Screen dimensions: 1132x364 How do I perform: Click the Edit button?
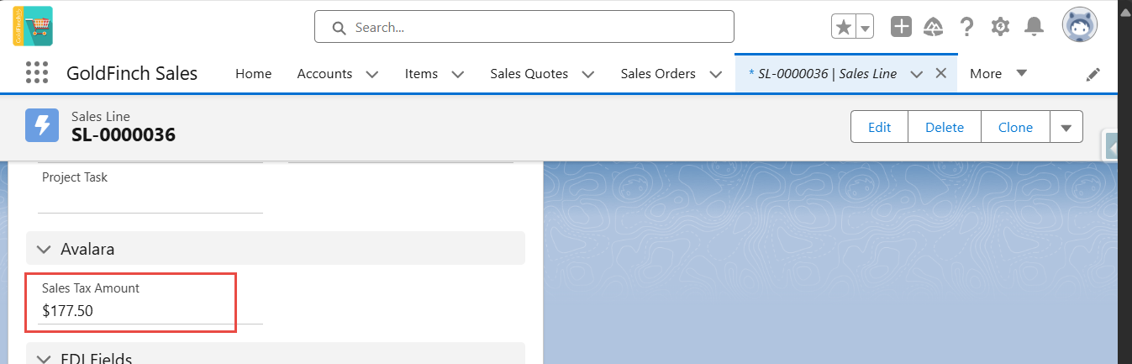tap(879, 127)
